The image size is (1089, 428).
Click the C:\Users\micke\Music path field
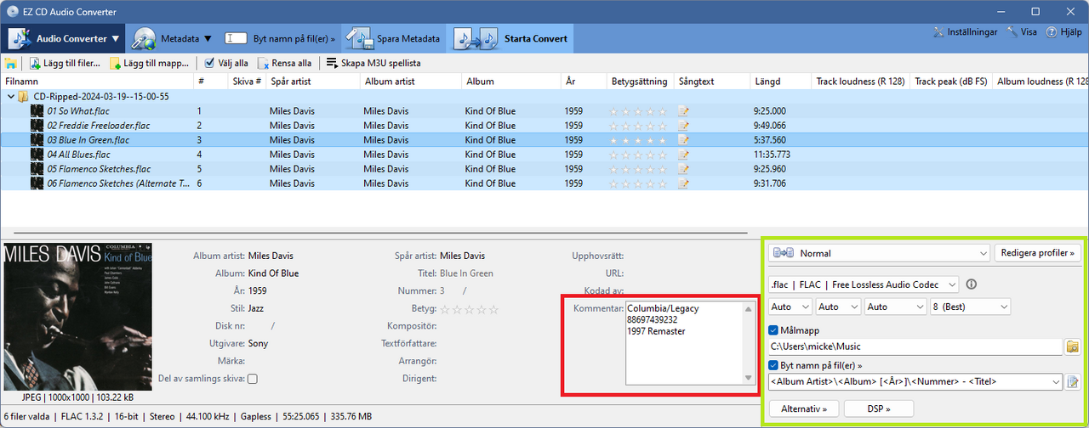point(915,346)
